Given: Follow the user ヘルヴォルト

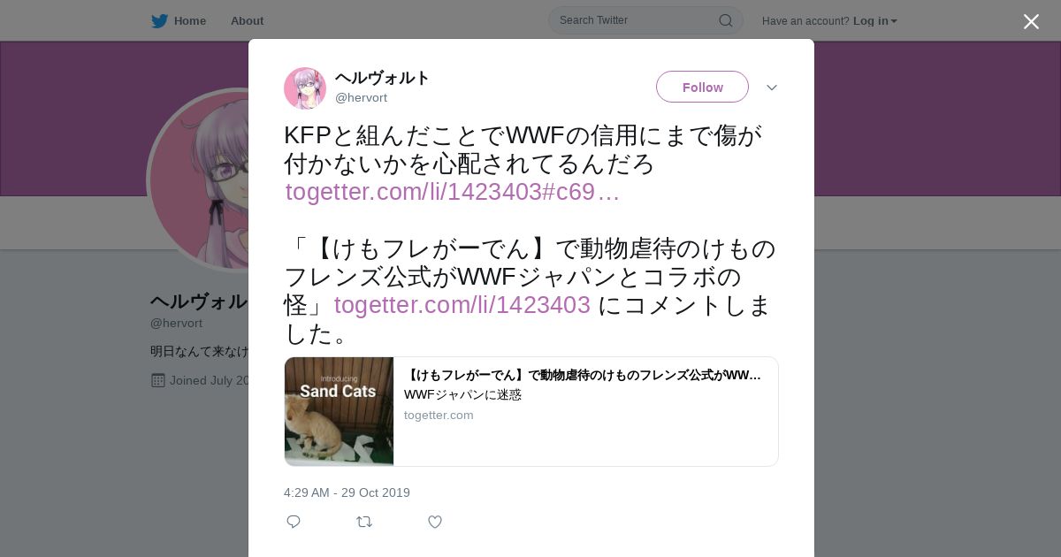Looking at the screenshot, I should (x=702, y=87).
